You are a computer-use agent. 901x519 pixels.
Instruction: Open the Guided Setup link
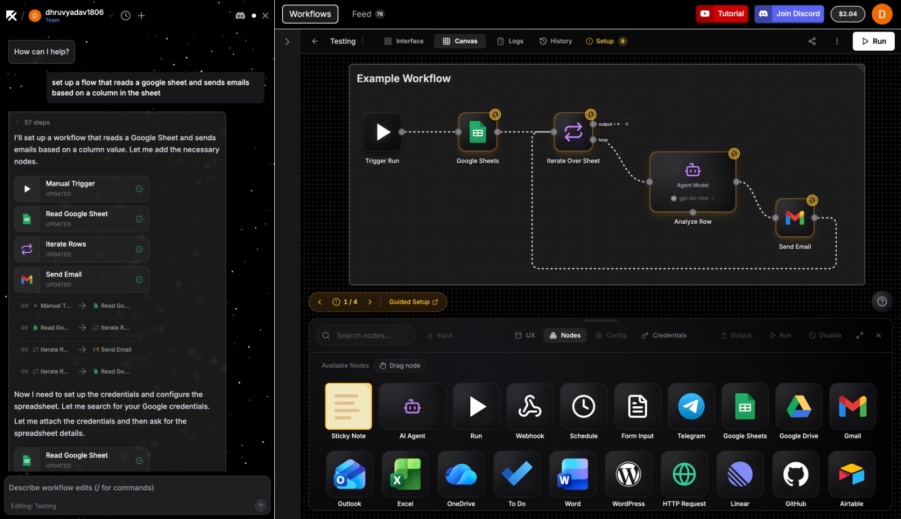(x=413, y=302)
